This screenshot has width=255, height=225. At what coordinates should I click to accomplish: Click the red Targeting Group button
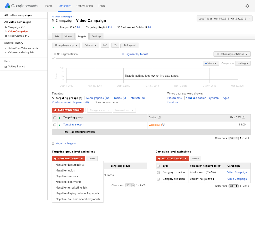(68, 110)
